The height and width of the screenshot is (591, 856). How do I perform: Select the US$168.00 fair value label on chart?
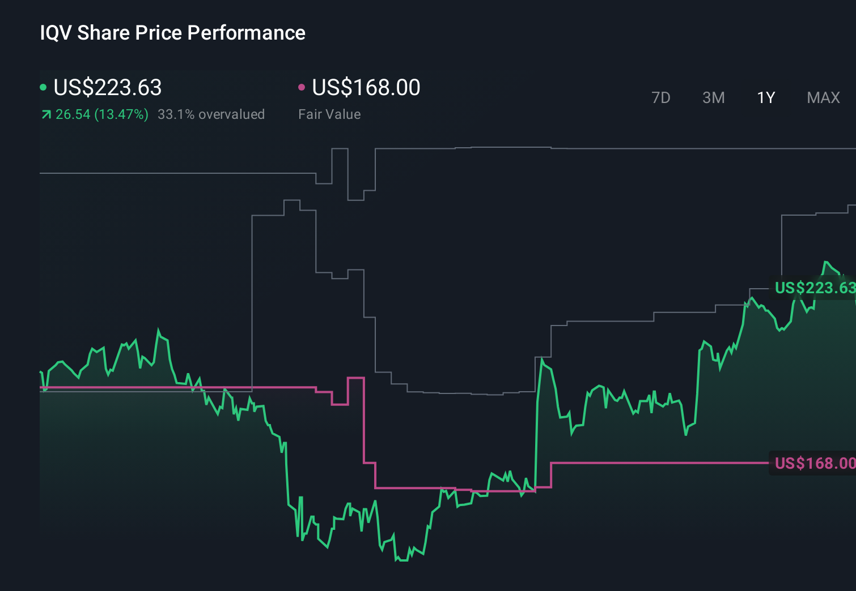pyautogui.click(x=815, y=464)
